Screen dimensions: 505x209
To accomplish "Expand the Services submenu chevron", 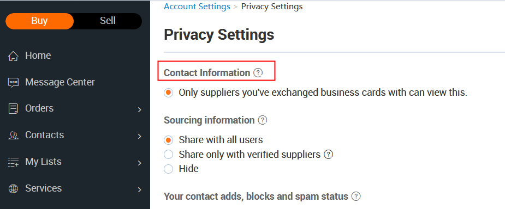I will (139, 190).
